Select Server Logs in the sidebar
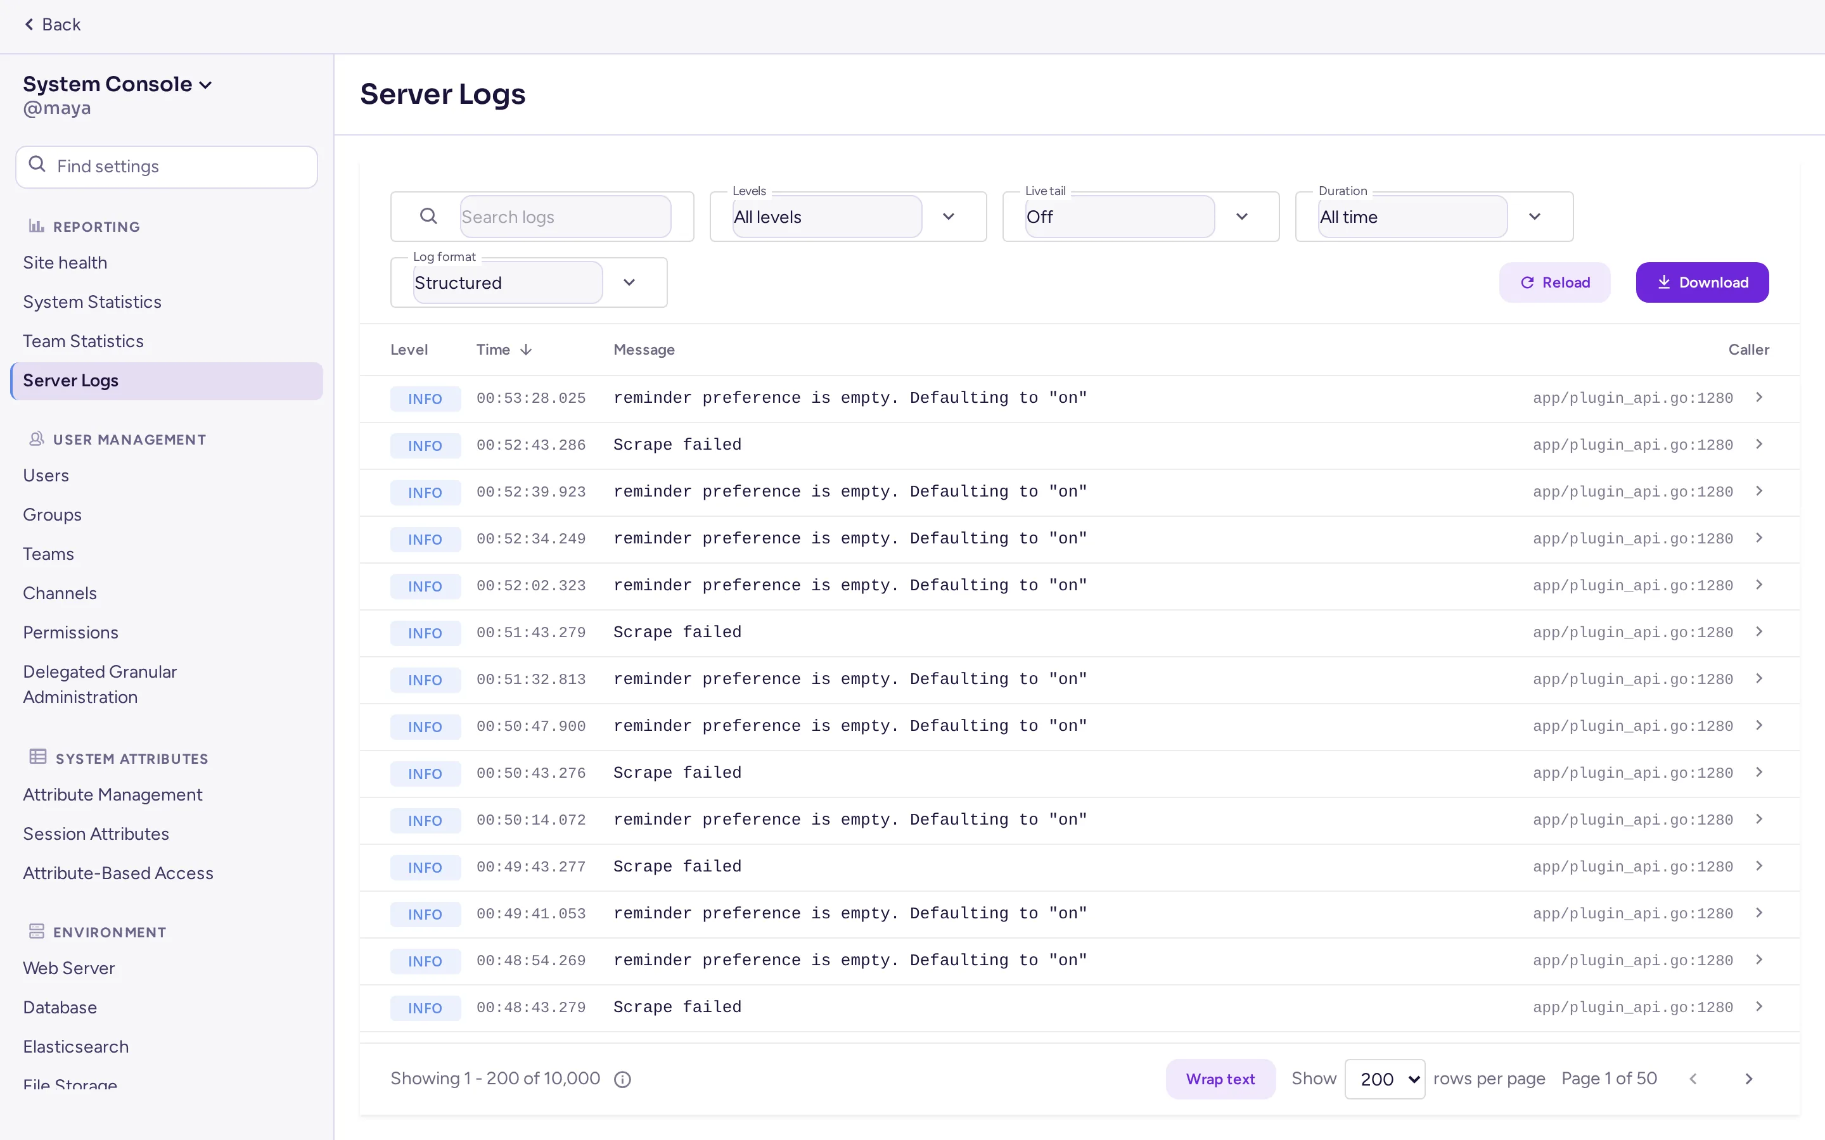Image resolution: width=1825 pixels, height=1140 pixels. click(167, 381)
